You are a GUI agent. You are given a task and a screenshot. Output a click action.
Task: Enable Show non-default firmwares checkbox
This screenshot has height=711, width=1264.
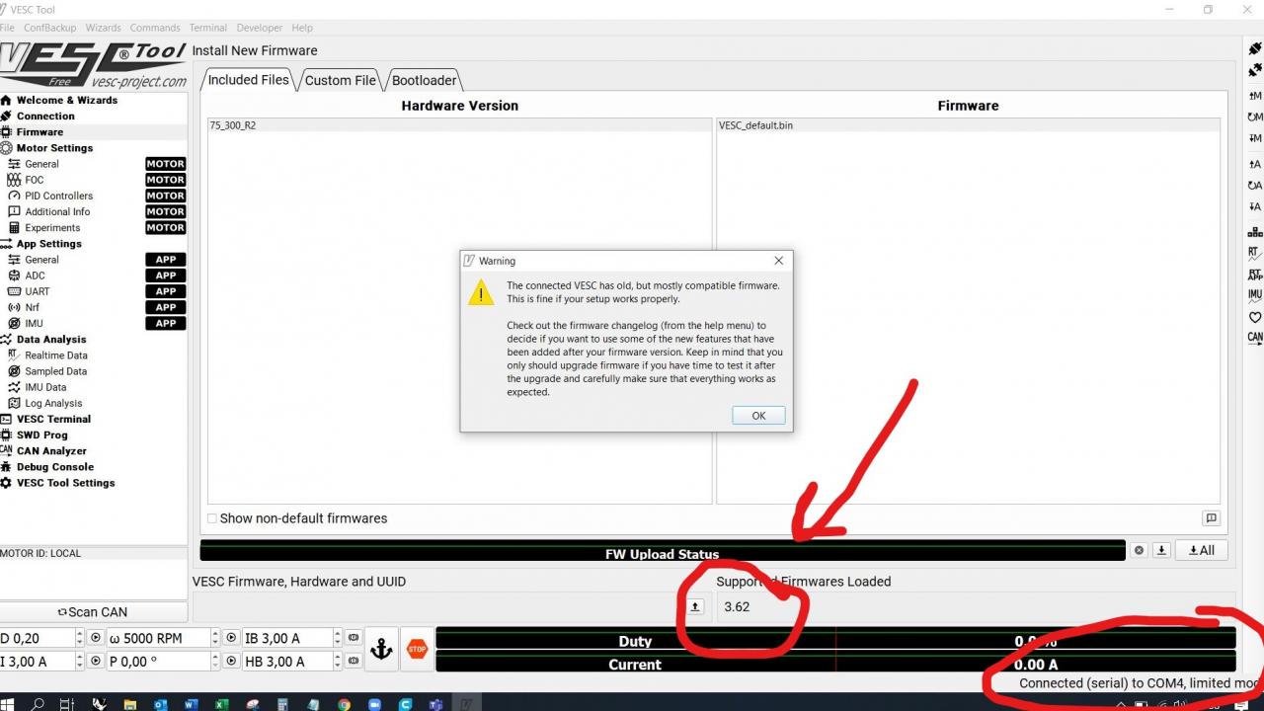pos(212,518)
